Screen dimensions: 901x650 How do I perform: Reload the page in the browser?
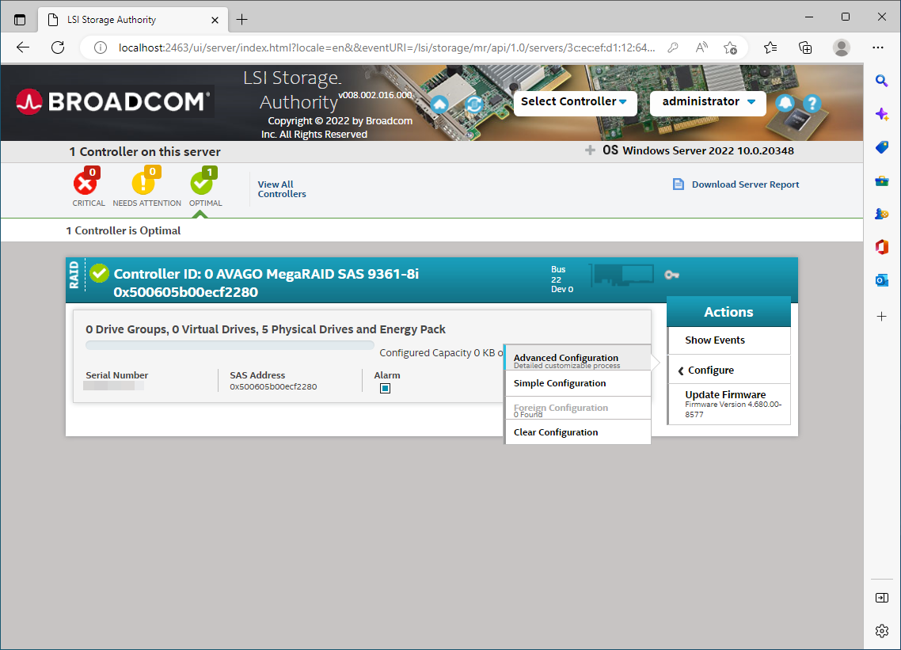[58, 48]
